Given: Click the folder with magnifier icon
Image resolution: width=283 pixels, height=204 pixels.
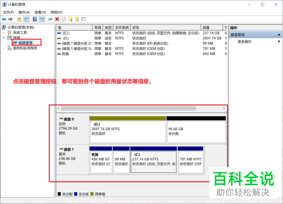Looking at the screenshot, I should (77, 19).
